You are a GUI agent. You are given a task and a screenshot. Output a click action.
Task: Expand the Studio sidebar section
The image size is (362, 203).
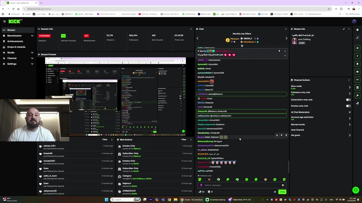32,53
